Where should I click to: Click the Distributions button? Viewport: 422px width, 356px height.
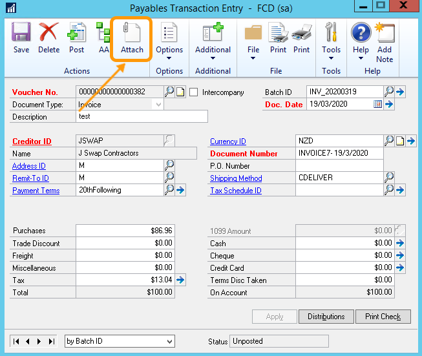pos(326,317)
